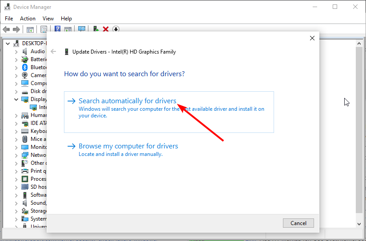Expand the Bluetooth node
This screenshot has height=241, width=366.
[x=16, y=67]
